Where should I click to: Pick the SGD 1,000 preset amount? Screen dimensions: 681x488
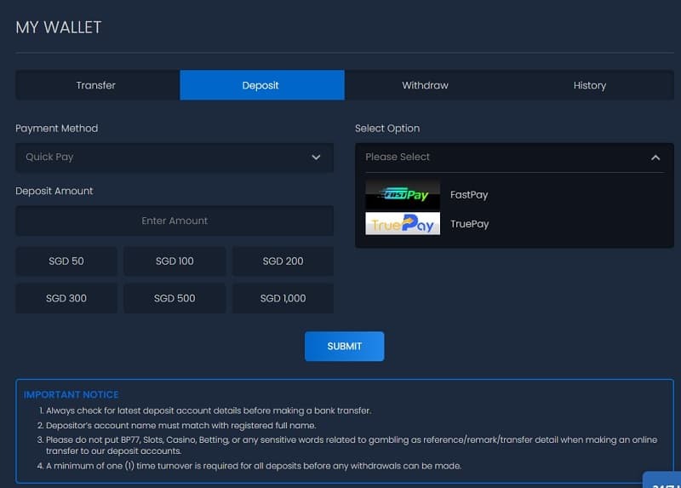(x=283, y=299)
